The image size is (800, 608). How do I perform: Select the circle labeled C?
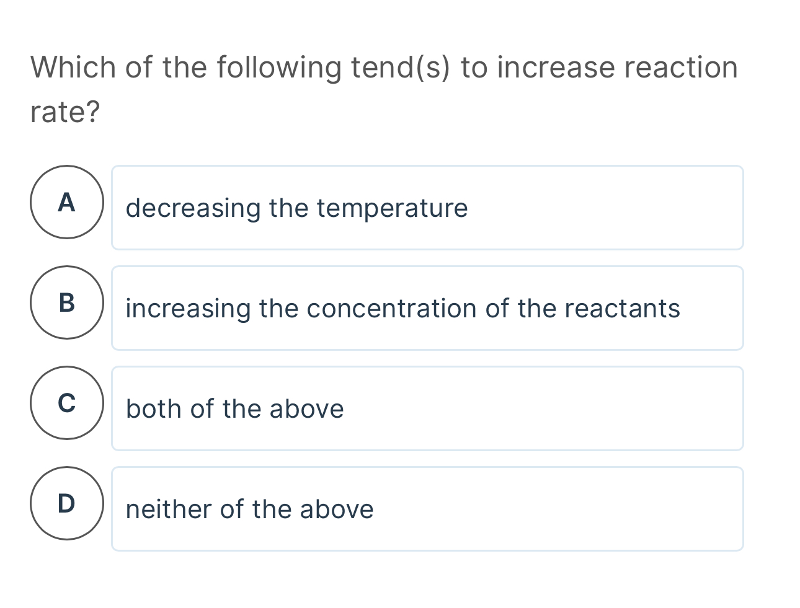click(66, 403)
